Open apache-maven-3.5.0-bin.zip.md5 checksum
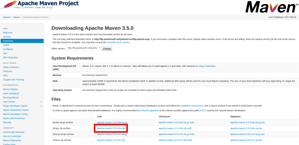Viewport: 299px width, 145px height. [x=175, y=129]
